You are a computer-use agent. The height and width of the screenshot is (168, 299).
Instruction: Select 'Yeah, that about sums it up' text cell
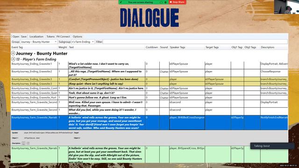[107, 93]
